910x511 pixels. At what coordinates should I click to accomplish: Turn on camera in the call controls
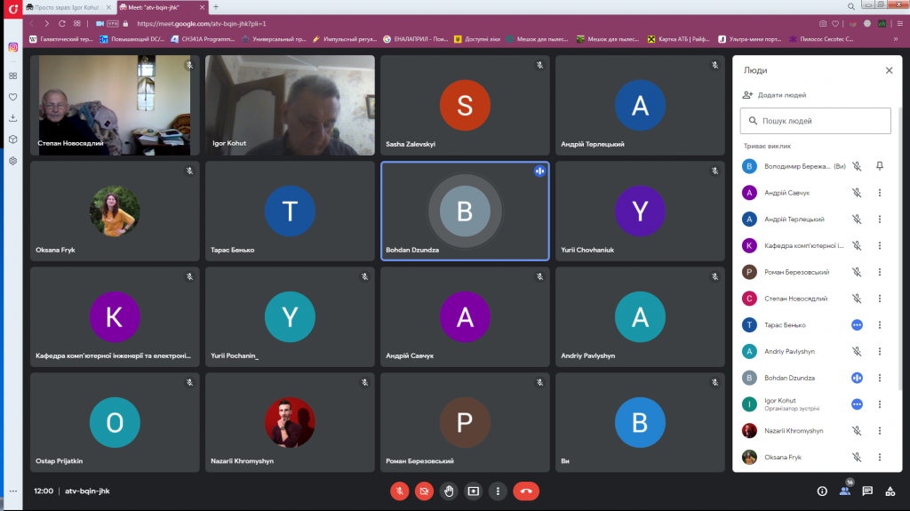coord(425,491)
